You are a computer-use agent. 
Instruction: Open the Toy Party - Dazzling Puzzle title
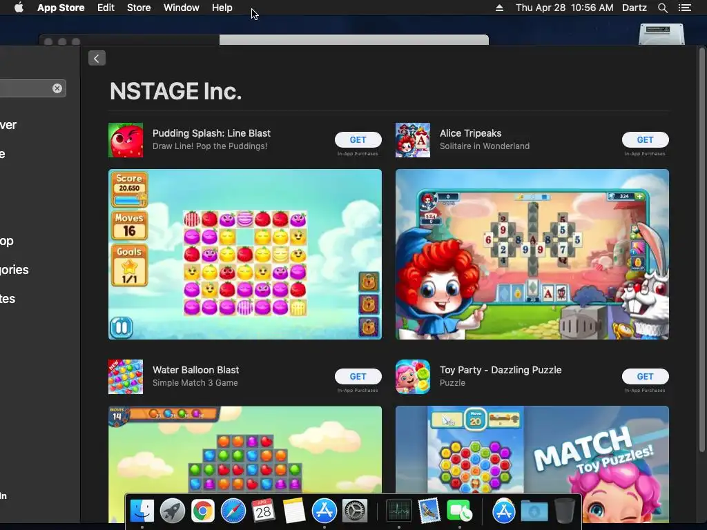[501, 370]
